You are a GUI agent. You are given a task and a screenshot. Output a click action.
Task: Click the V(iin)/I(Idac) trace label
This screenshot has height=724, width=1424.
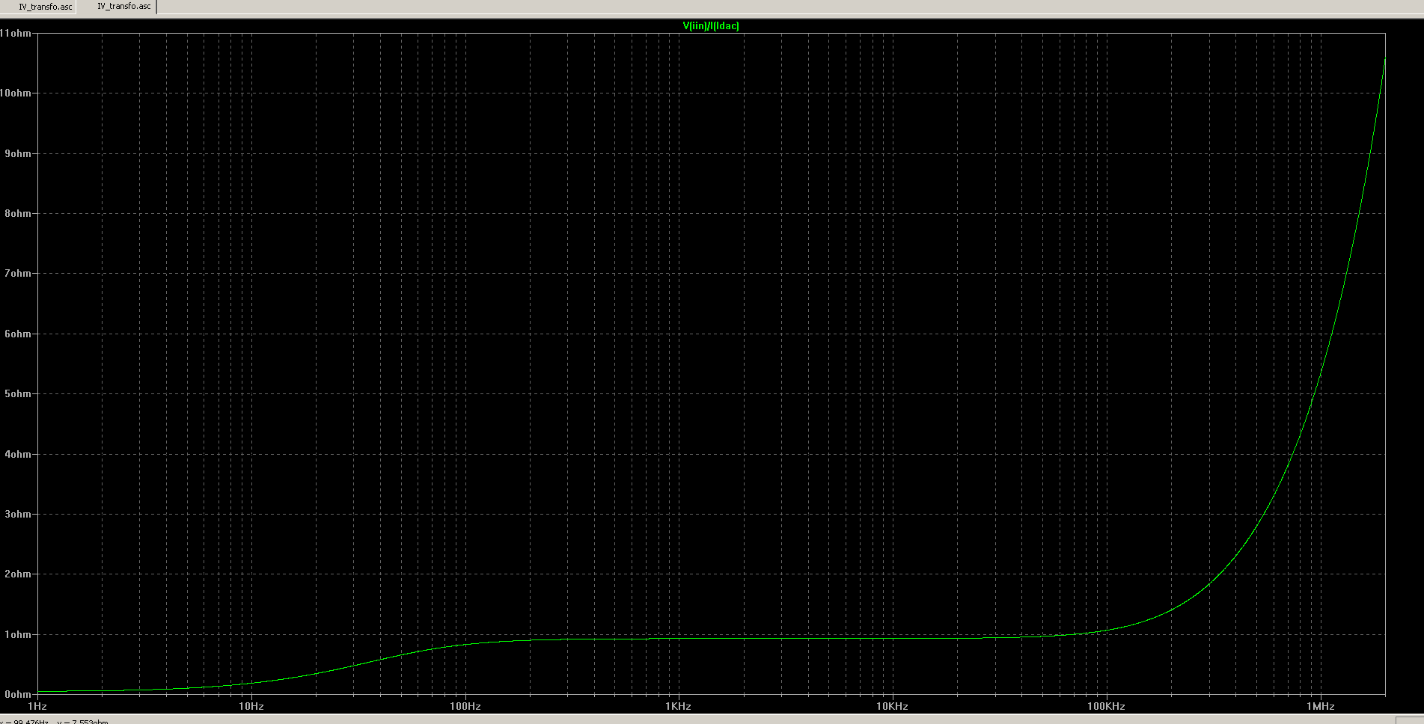pyautogui.click(x=711, y=26)
